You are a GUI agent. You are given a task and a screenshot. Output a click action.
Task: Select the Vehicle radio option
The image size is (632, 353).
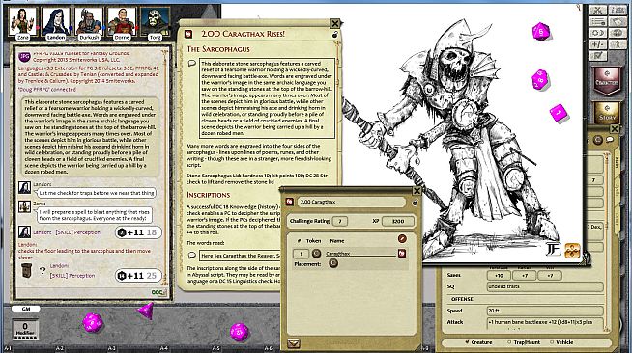click(561, 342)
